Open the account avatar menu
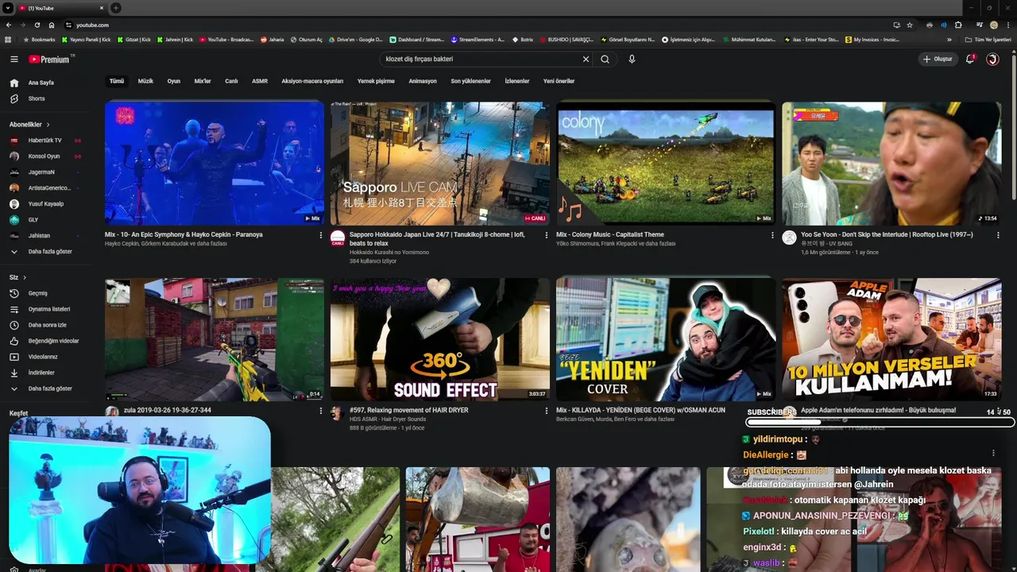Viewport: 1017px width, 572px height. coord(992,59)
